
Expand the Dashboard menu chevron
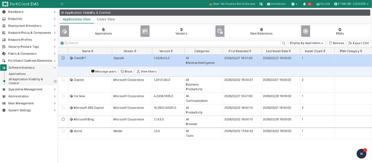[55, 12]
